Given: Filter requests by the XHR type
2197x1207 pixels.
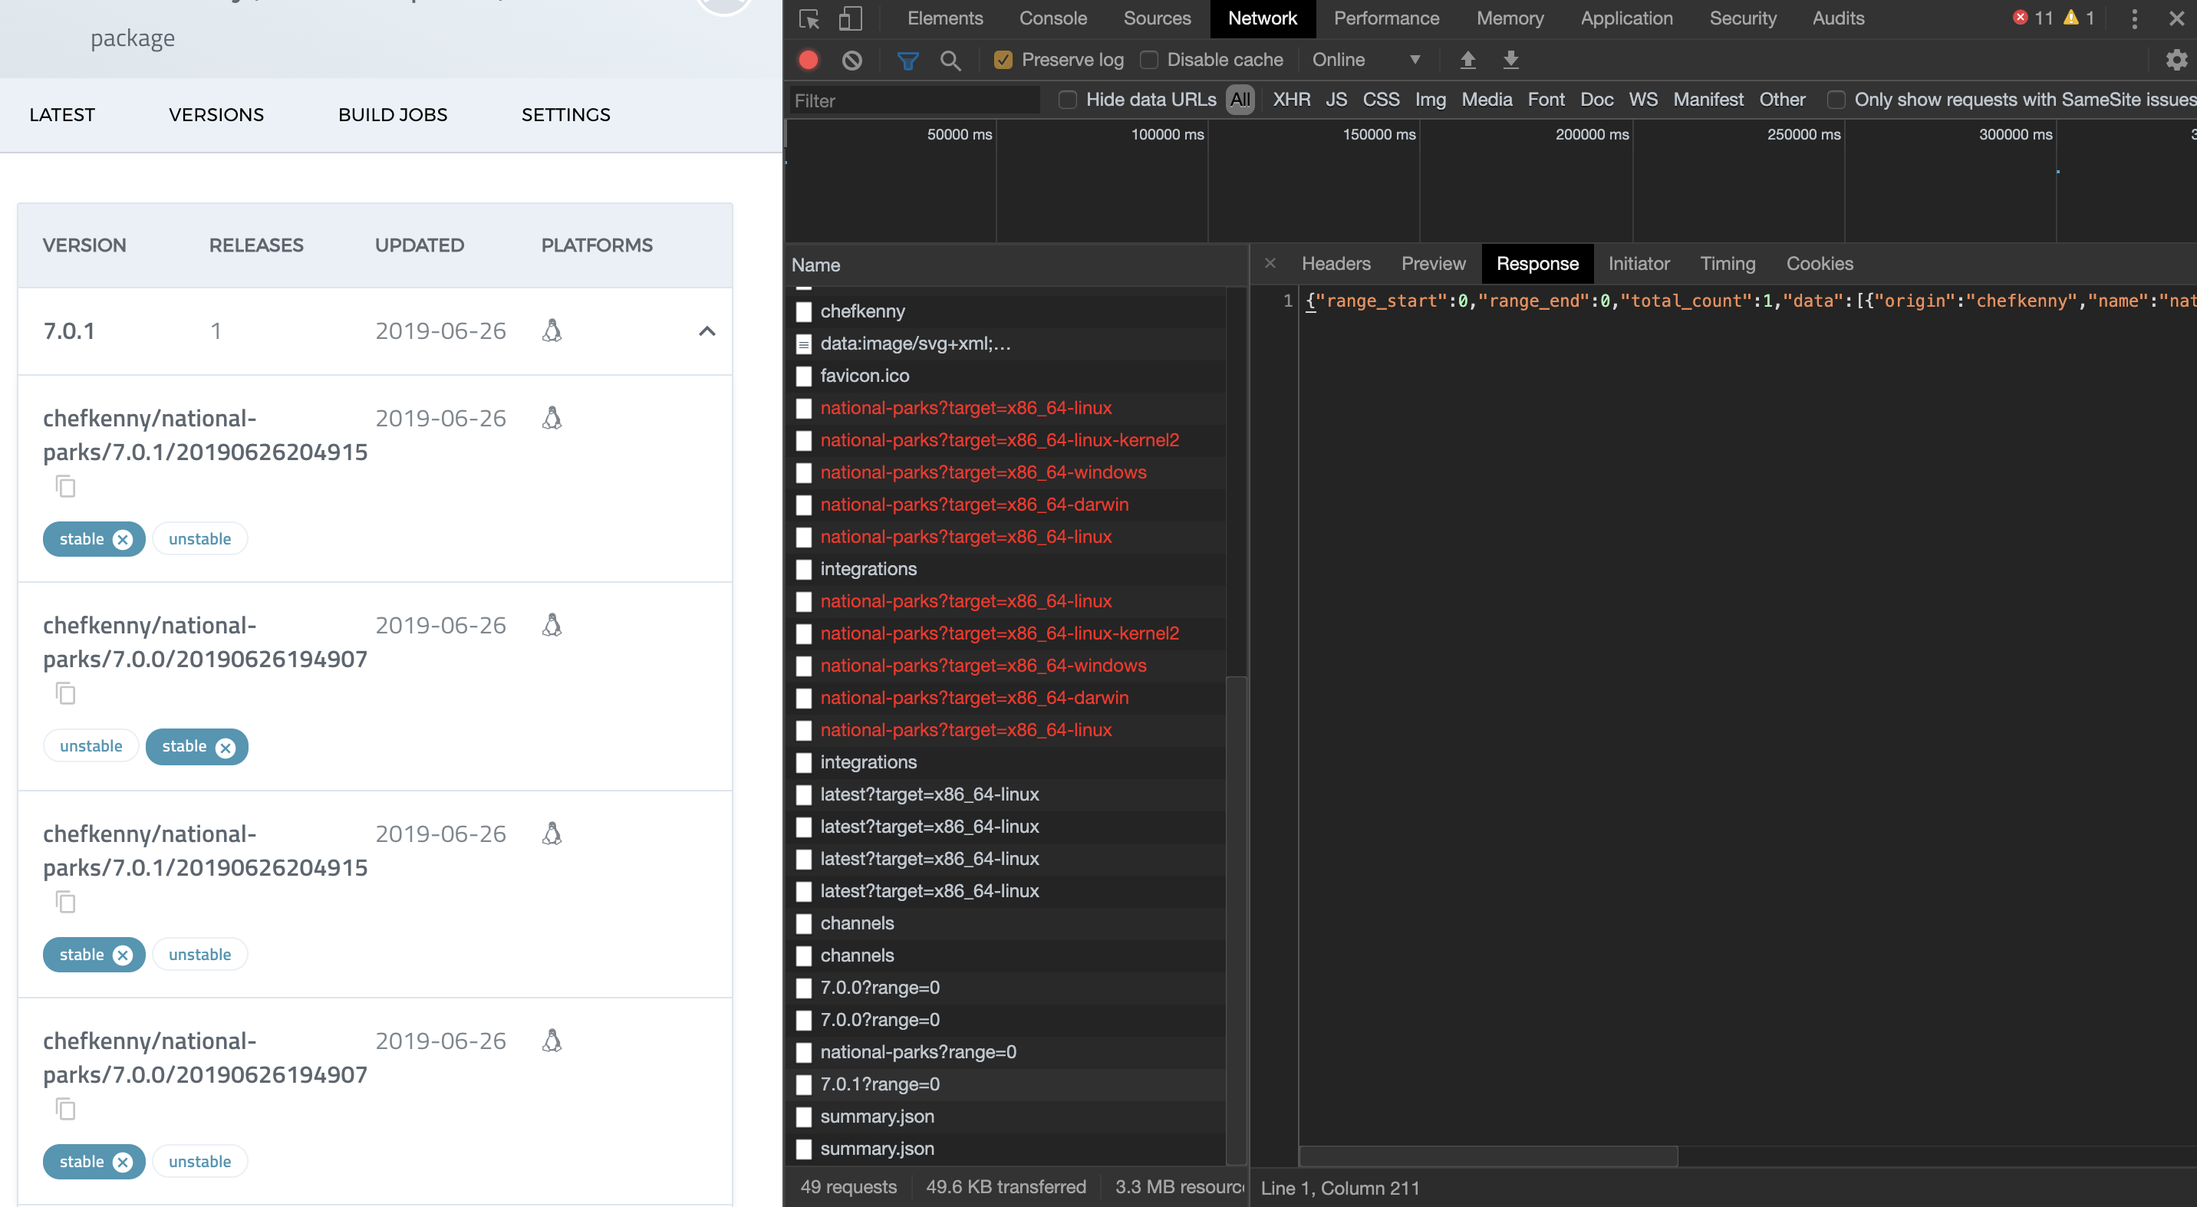Looking at the screenshot, I should pyautogui.click(x=1291, y=100).
